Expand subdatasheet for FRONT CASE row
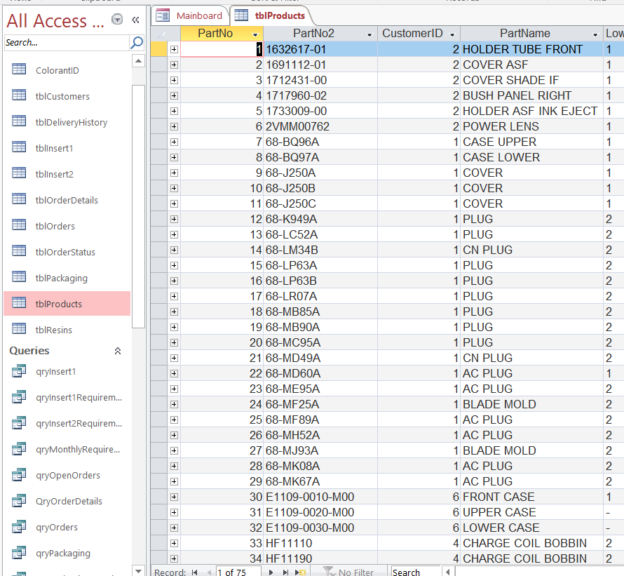Image resolution: width=624 pixels, height=576 pixels. coord(174,497)
